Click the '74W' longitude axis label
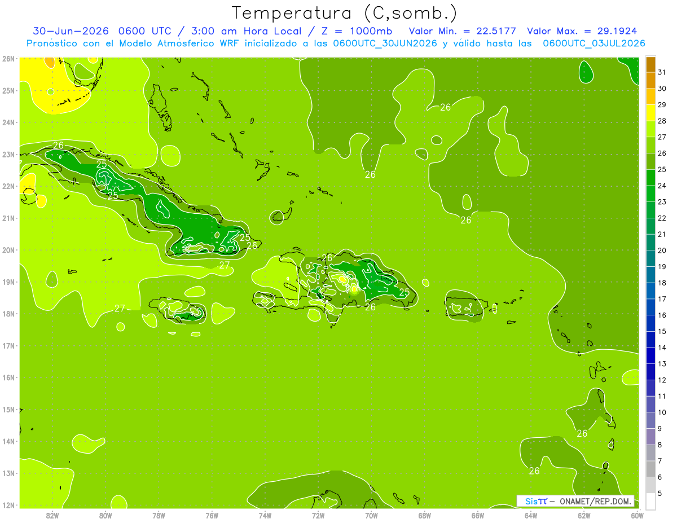Screen dimensions: 677x523 (265, 515)
